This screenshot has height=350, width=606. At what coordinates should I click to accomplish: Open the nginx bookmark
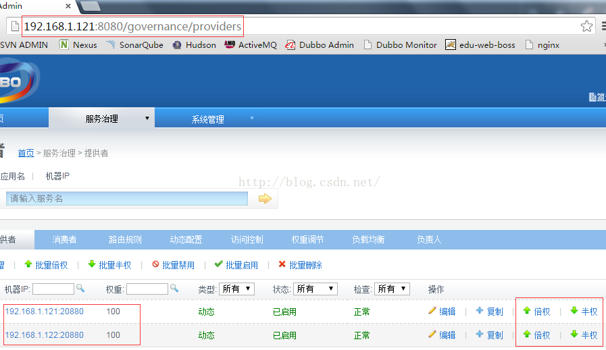tap(542, 45)
